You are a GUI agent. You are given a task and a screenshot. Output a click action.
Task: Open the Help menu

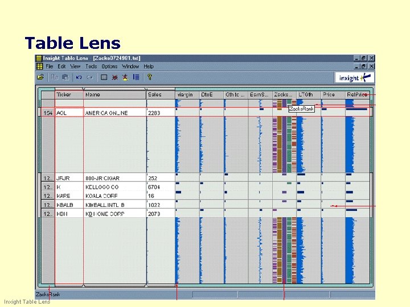(x=149, y=67)
